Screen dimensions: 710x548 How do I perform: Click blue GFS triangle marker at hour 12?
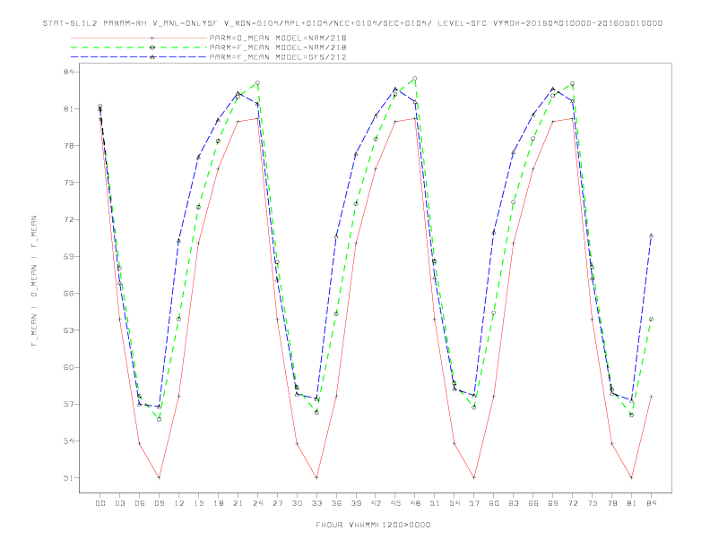(x=178, y=241)
